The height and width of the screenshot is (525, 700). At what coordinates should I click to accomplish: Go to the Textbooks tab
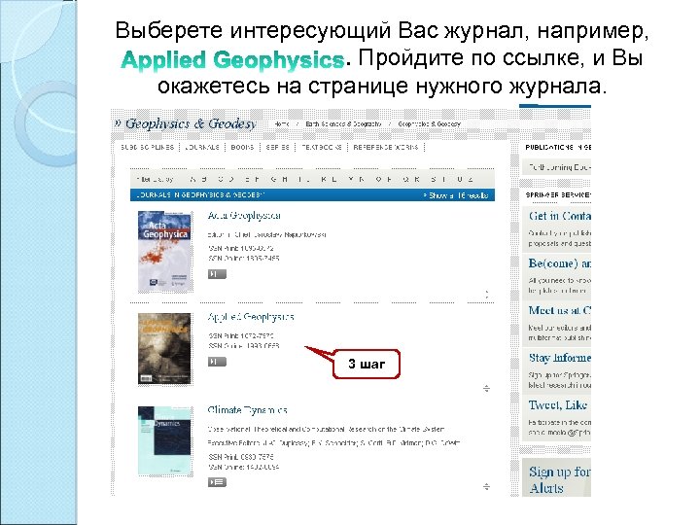322,147
